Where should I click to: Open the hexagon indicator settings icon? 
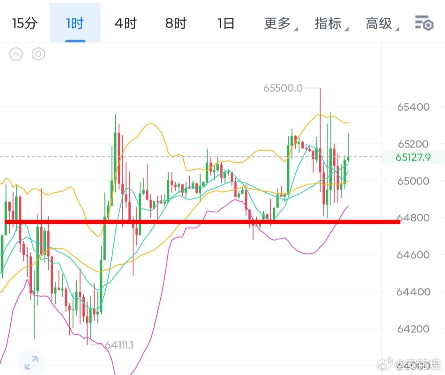[38, 54]
